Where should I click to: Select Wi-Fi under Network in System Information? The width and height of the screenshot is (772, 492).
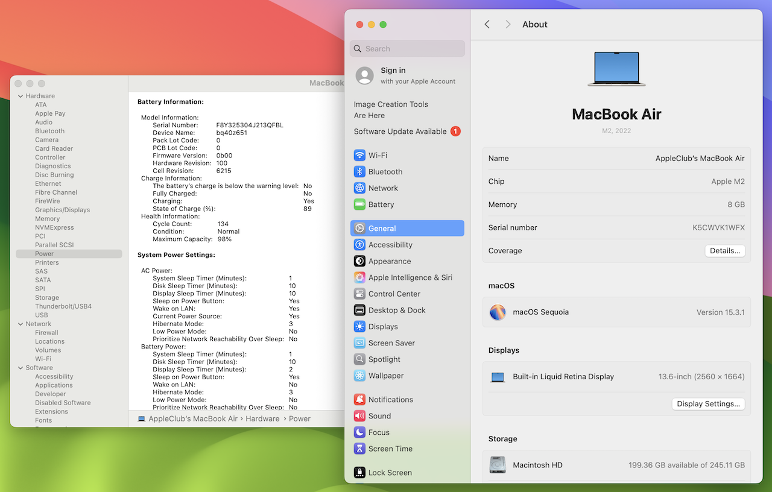tap(43, 359)
